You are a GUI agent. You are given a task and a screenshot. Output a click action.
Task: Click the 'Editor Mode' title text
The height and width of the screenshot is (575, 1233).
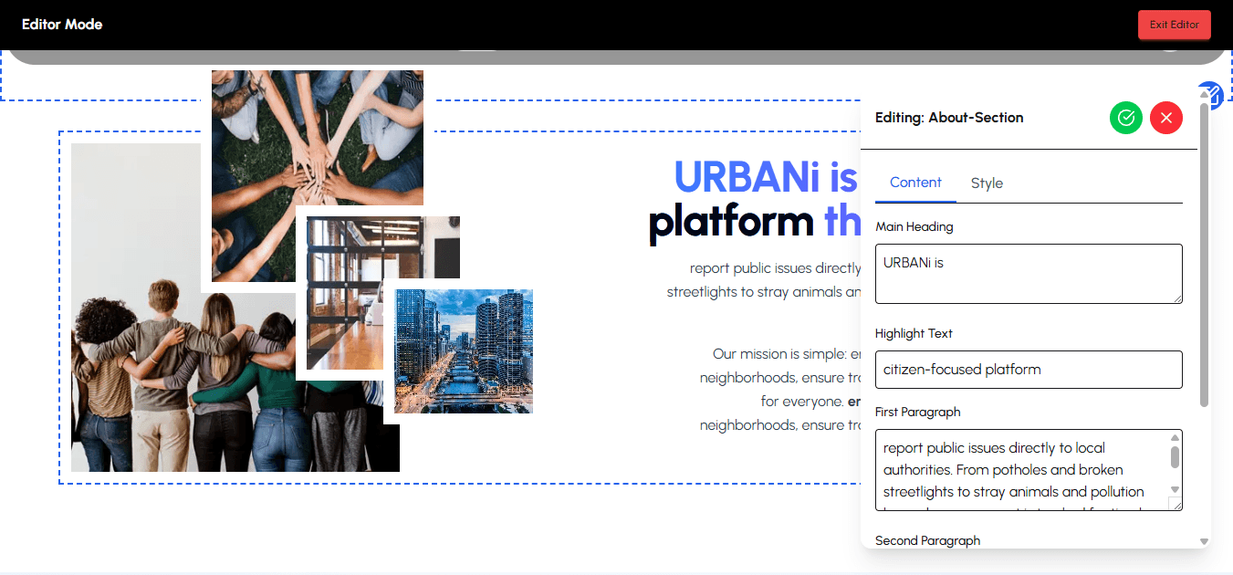62,25
